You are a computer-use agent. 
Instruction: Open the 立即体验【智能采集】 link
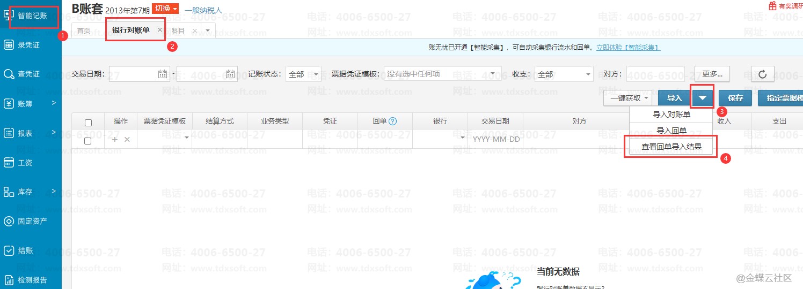tap(629, 48)
